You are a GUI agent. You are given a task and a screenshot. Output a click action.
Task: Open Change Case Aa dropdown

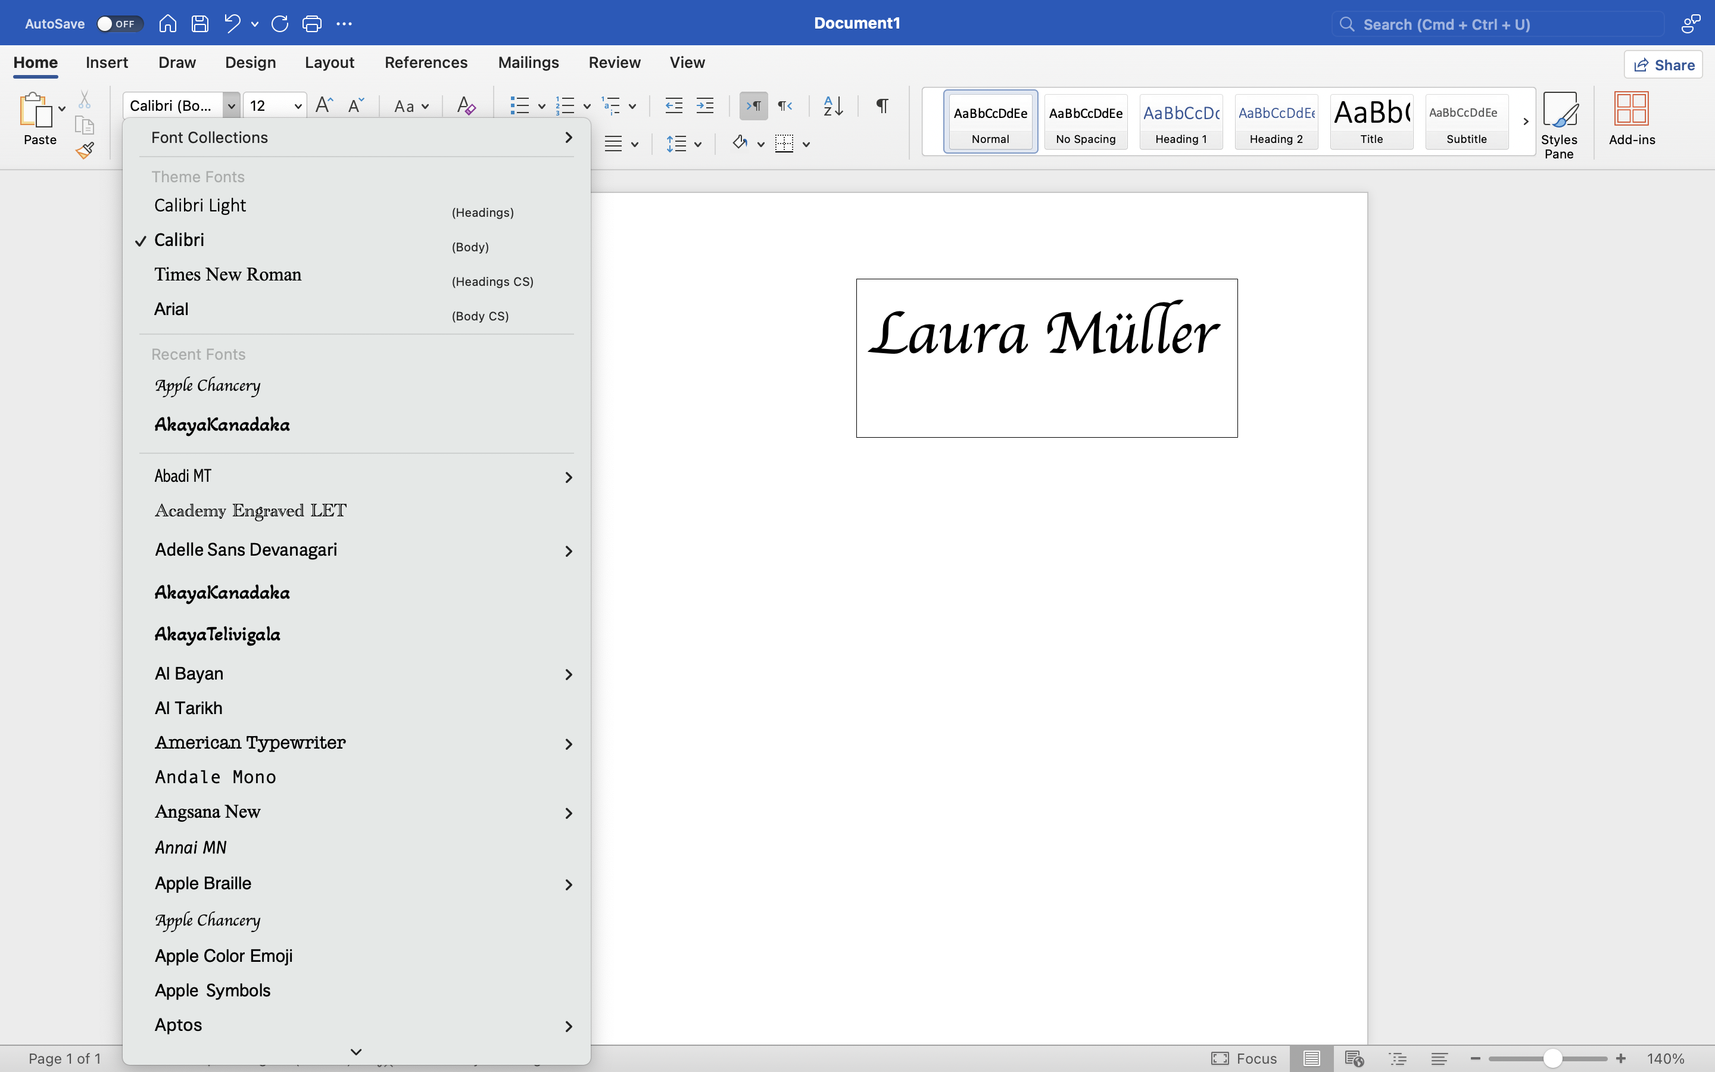pos(411,107)
